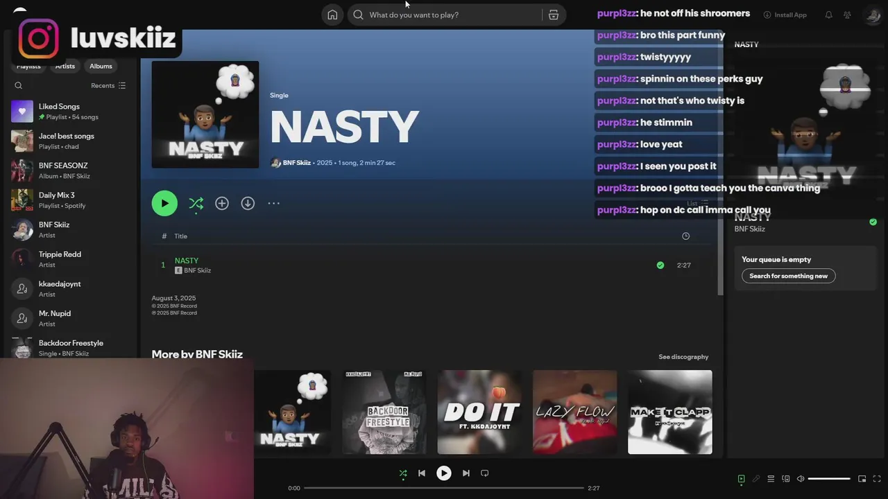The image size is (888, 499).
Task: Click BNF Skiiz artist link under title
Action: click(297, 163)
